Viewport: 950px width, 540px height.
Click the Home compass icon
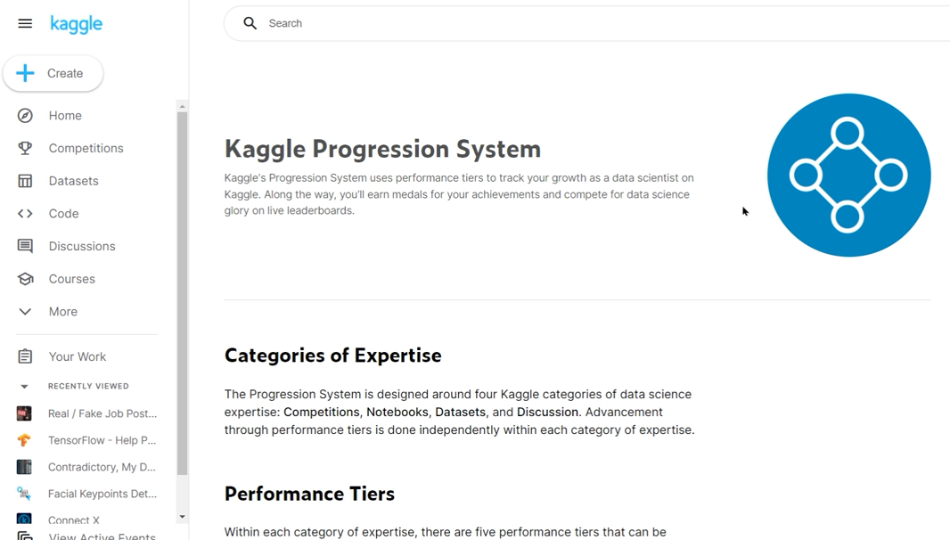(x=25, y=116)
